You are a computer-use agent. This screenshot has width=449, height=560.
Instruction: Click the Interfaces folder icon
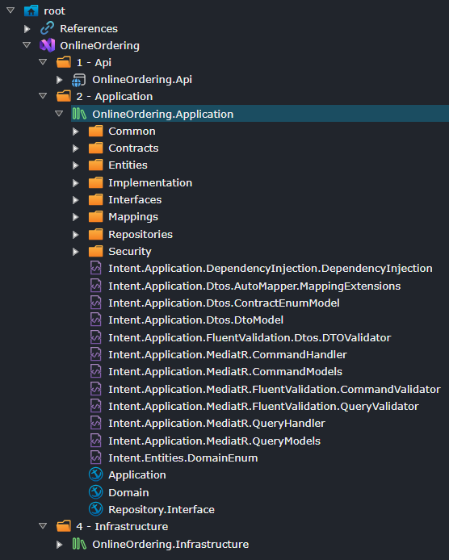pyautogui.click(x=96, y=199)
